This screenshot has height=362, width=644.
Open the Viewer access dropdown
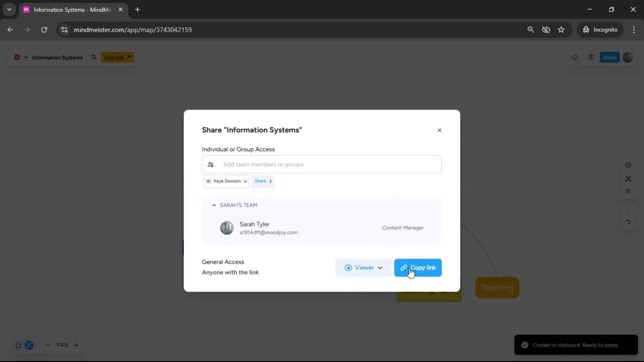(x=363, y=267)
